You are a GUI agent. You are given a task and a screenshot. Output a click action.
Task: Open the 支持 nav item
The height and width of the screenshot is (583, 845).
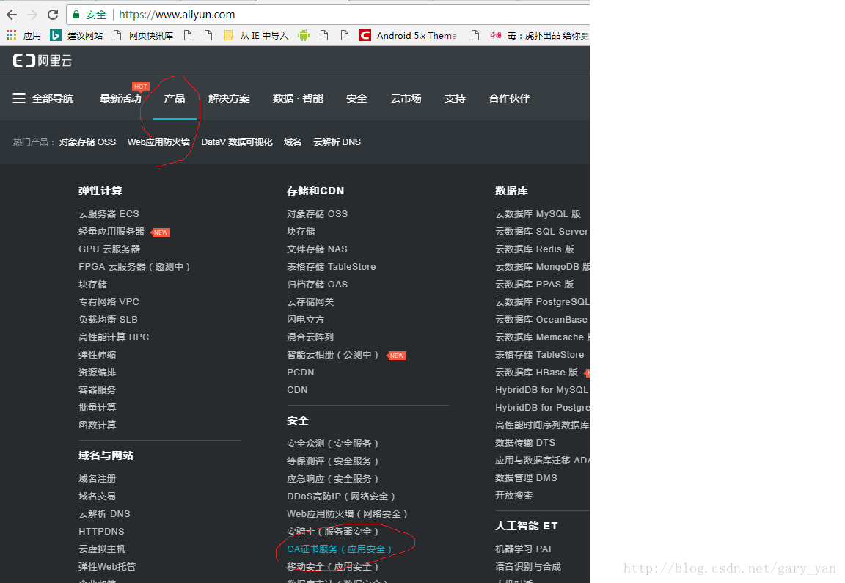click(455, 98)
